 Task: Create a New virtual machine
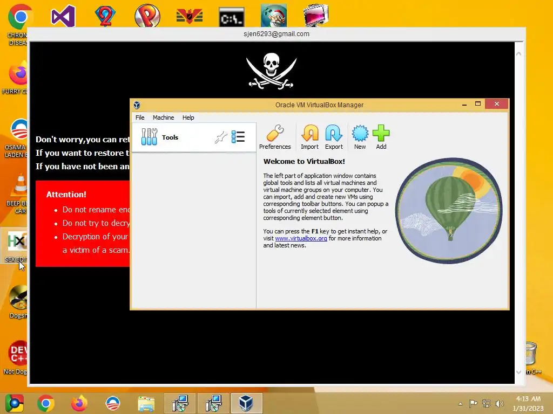pyautogui.click(x=360, y=137)
